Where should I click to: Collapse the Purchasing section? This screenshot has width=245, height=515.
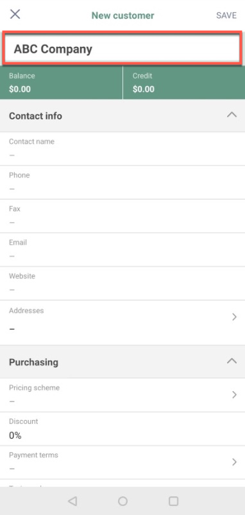point(232,361)
